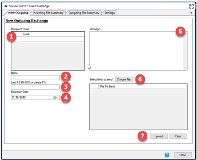Click the Last 4 SSN/EIN or PIN field

click(35, 87)
